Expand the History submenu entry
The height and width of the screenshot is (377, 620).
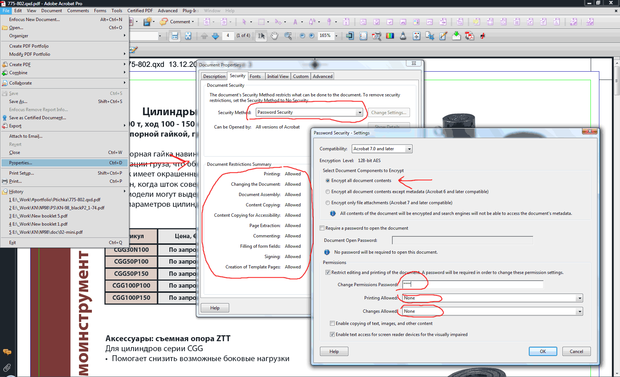pyautogui.click(x=64, y=192)
